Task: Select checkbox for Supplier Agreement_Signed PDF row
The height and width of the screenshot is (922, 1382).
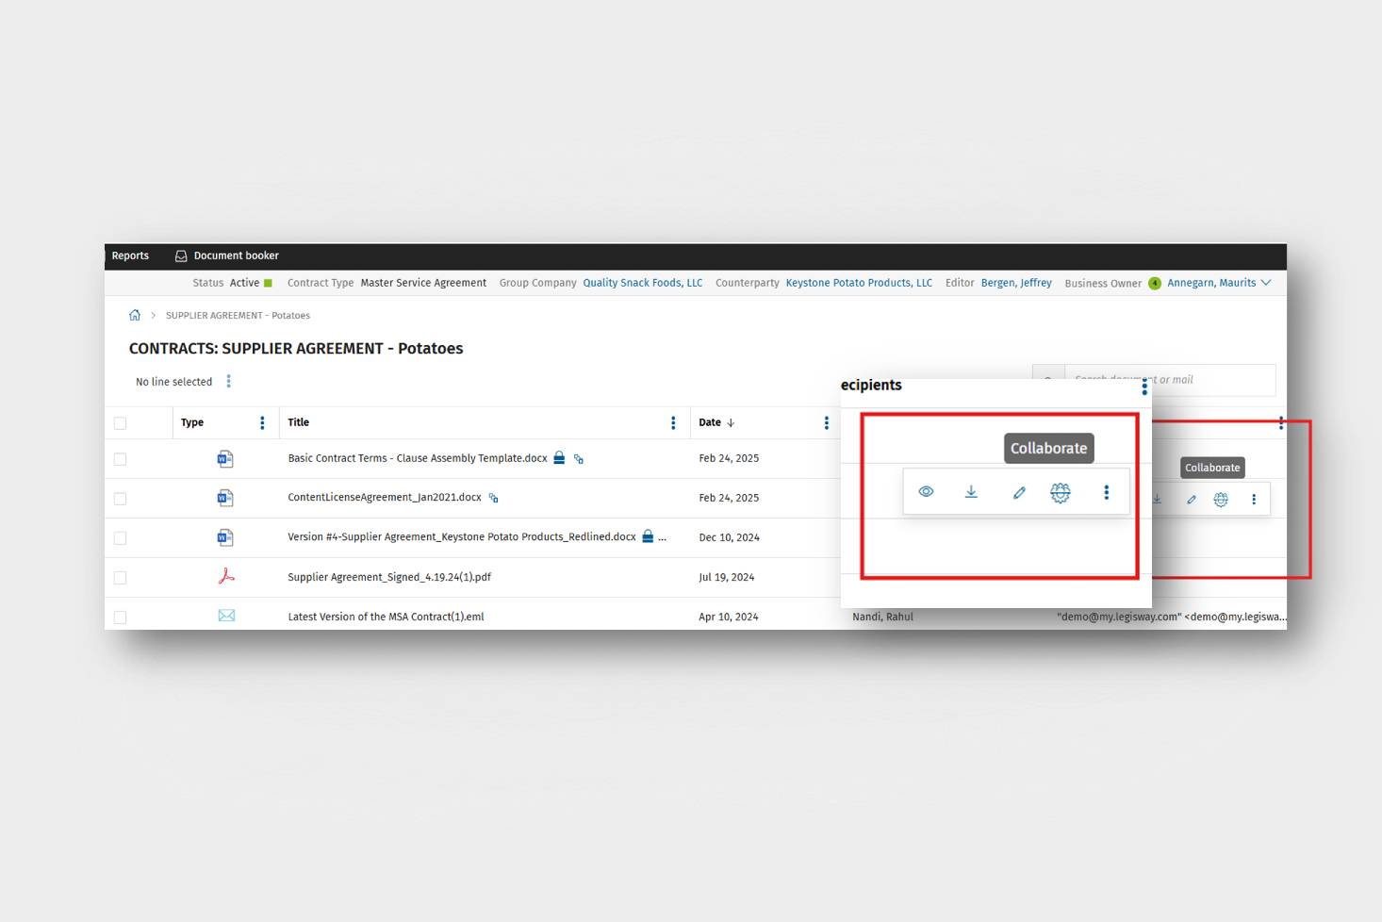Action: [120, 578]
